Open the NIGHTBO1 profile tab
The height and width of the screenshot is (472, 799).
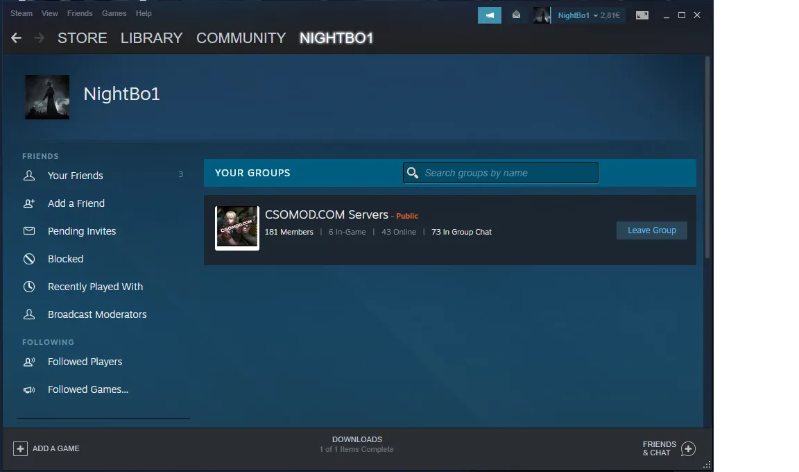336,38
